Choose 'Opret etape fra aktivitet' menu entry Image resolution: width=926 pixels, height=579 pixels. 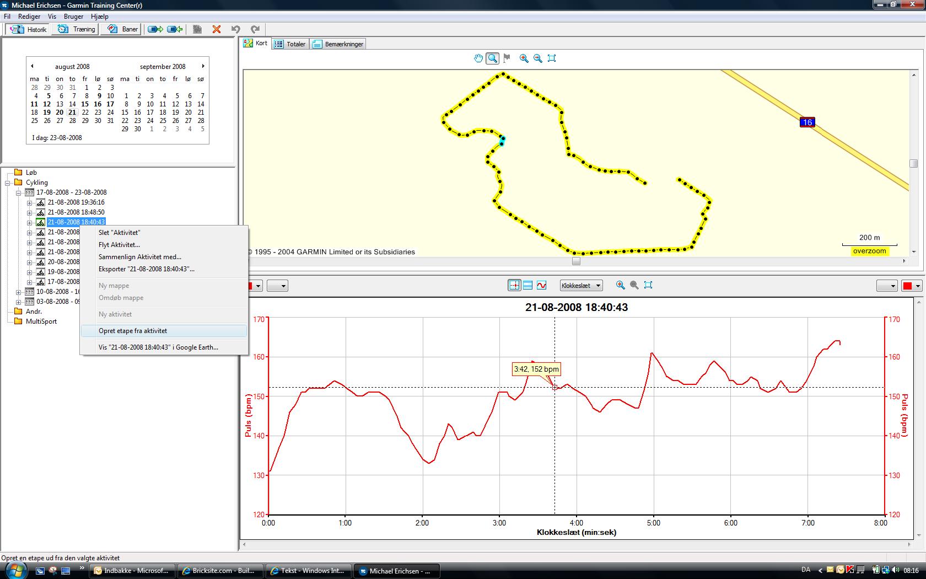pos(133,331)
